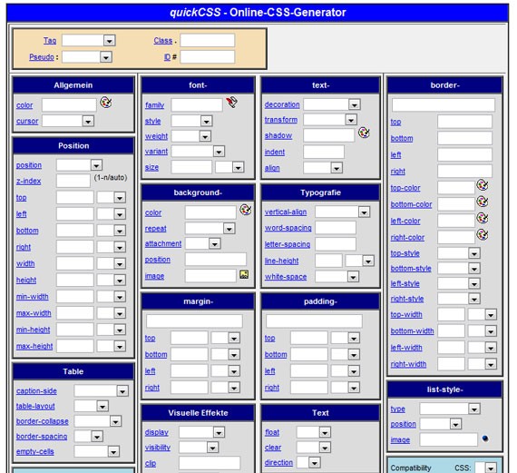Open the font weight dropdown
This screenshot has height=473, width=517.
[205, 136]
